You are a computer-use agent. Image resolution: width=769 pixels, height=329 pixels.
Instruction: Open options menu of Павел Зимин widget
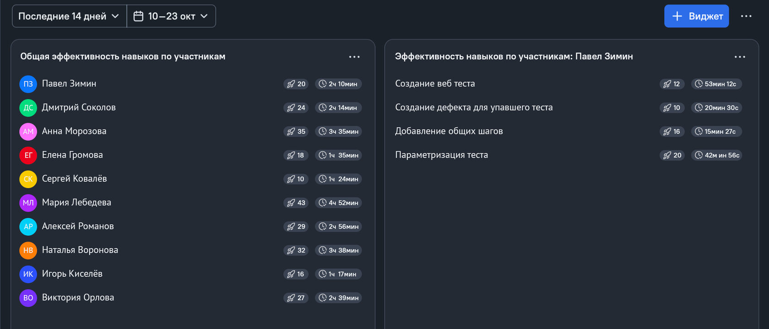pos(740,57)
